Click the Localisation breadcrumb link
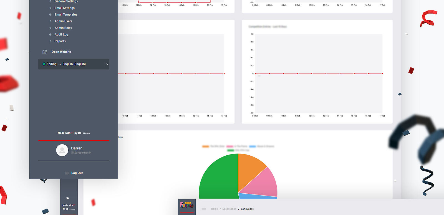 point(229,209)
